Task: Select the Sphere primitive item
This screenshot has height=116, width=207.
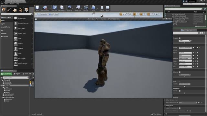Action: (x=23, y=43)
